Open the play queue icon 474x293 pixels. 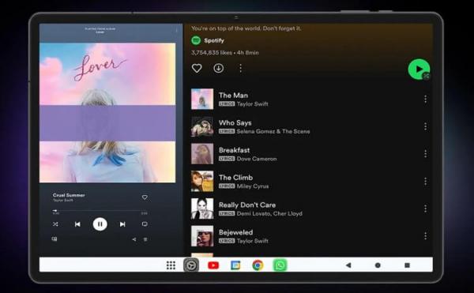point(145,239)
